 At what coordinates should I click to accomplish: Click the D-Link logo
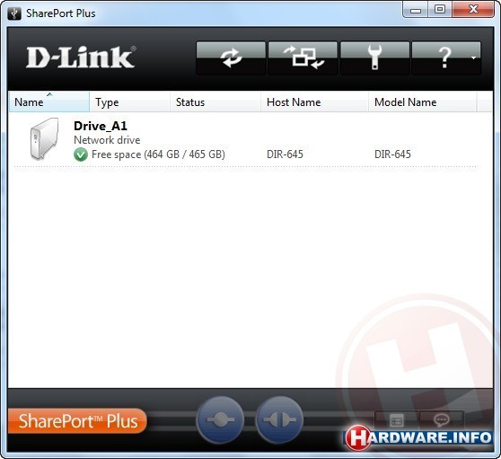coord(81,57)
